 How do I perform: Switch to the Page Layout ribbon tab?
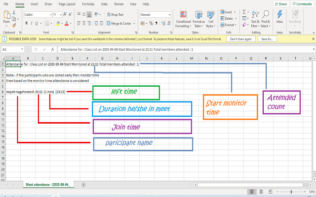[x=66, y=4]
